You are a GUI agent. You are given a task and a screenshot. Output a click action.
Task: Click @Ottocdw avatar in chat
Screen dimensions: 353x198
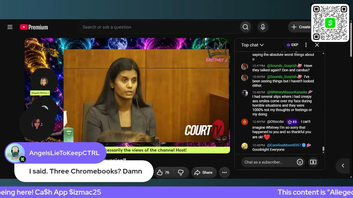pos(245,122)
